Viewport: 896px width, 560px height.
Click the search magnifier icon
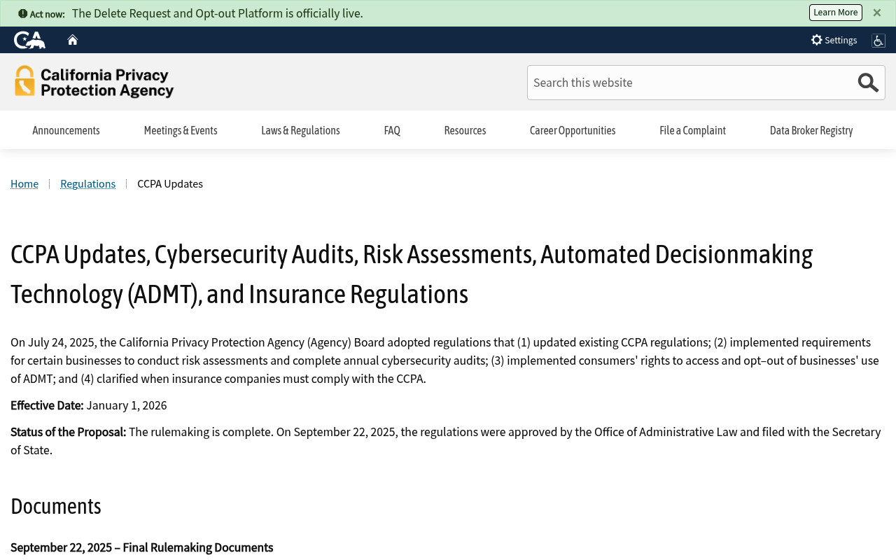pos(868,83)
